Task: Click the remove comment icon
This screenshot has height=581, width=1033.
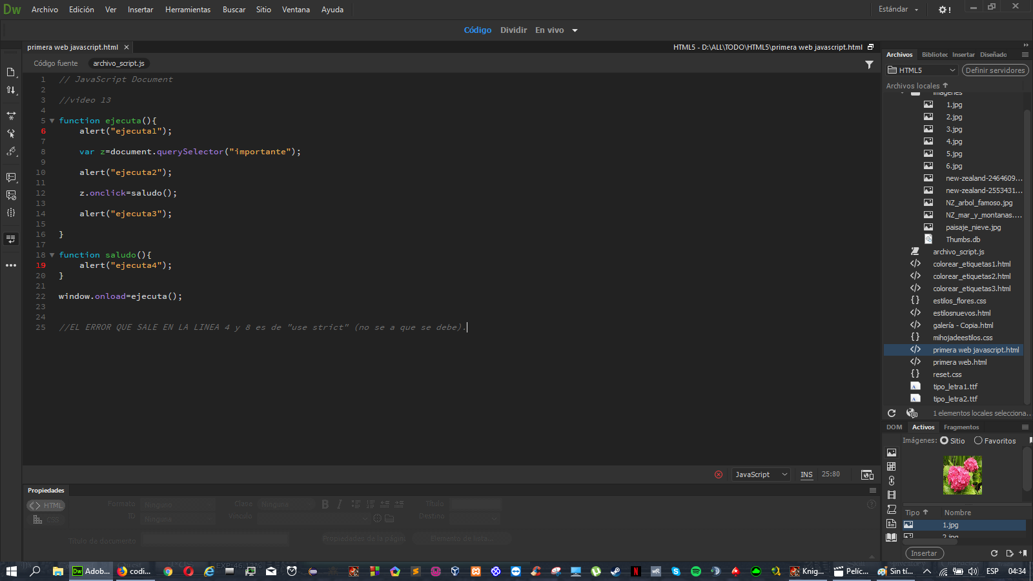Action: 11,195
